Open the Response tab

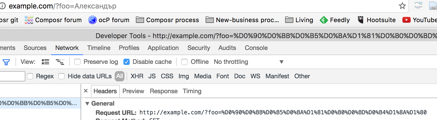(x=163, y=91)
